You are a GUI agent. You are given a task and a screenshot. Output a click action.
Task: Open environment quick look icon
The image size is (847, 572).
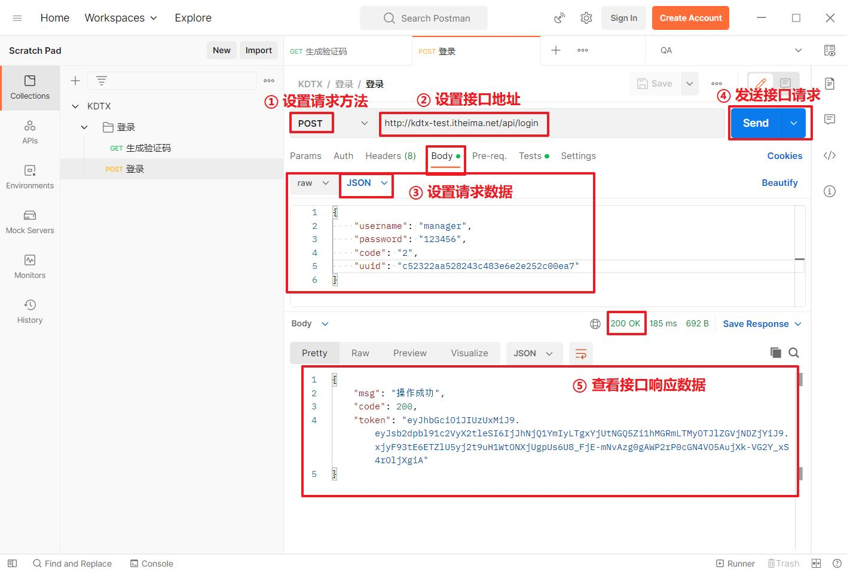coord(830,50)
